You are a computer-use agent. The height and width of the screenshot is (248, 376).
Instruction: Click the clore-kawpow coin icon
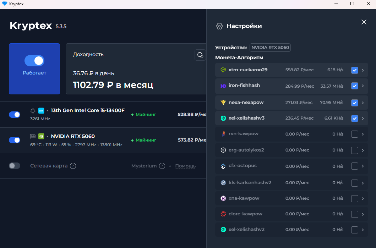[x=223, y=214]
